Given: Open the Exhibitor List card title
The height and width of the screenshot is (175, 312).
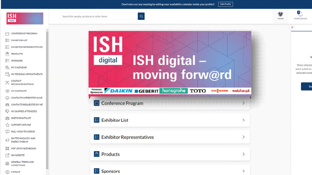Looking at the screenshot, I should pyautogui.click(x=115, y=120).
